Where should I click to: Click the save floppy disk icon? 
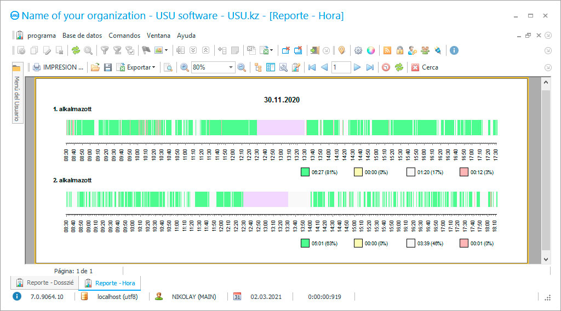tap(108, 67)
